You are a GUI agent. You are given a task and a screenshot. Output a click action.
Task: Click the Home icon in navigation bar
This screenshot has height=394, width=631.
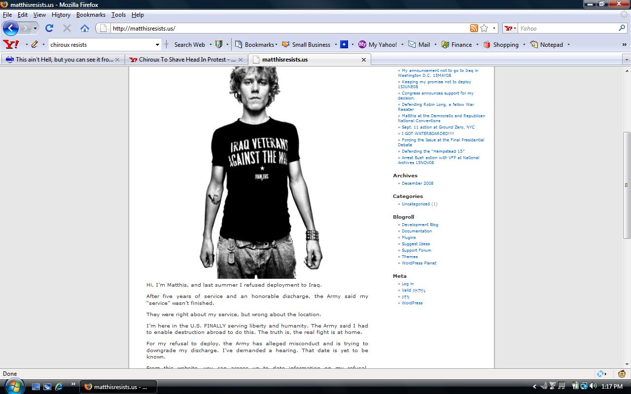pos(85,28)
